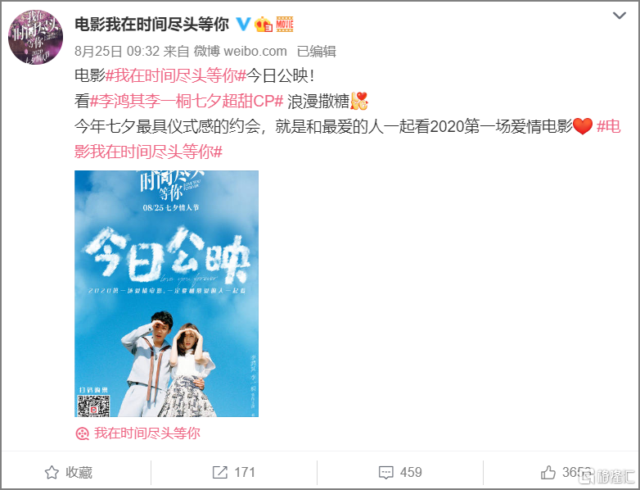Open hashtag #李鸿其李一桐七夕超甜CP#

click(x=187, y=101)
